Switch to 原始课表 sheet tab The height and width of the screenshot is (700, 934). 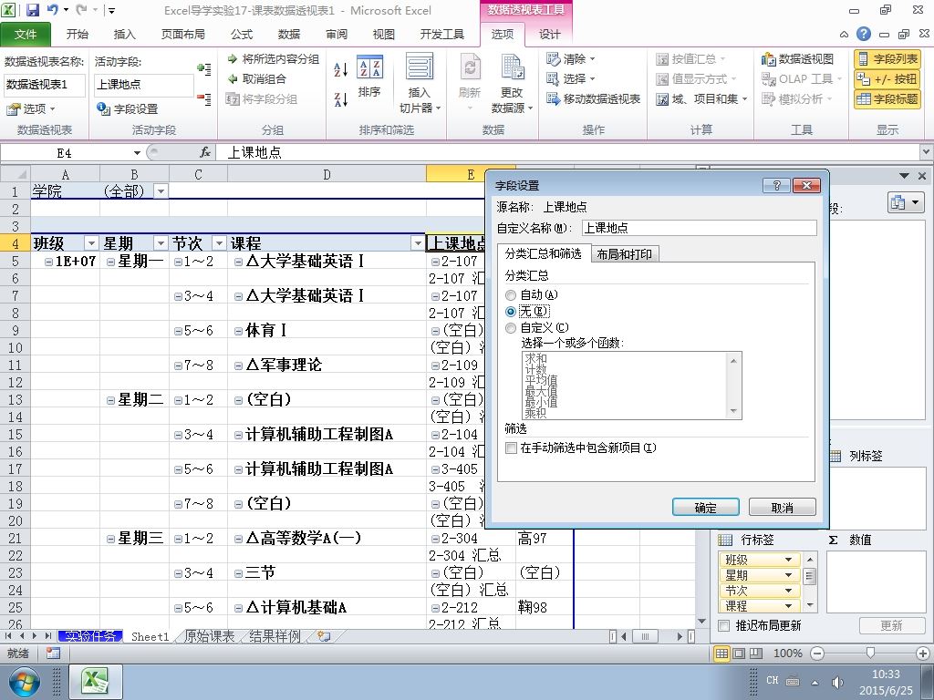[x=209, y=636]
